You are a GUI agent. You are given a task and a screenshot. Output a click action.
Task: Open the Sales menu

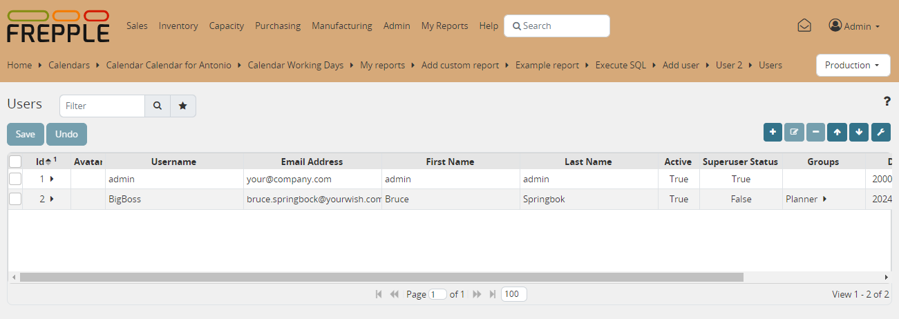pyautogui.click(x=137, y=26)
